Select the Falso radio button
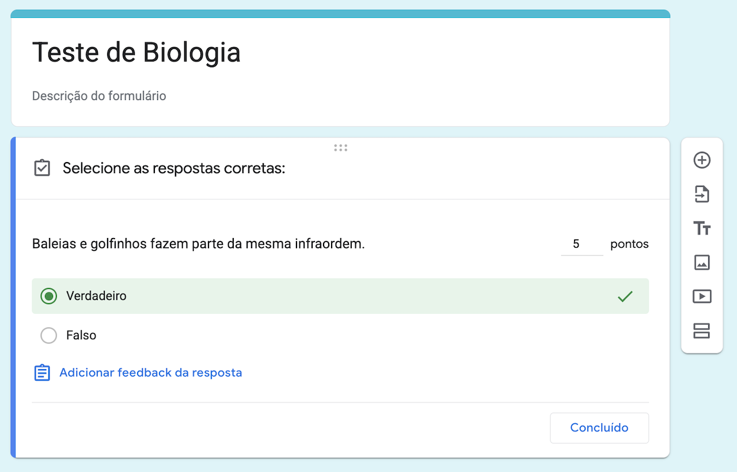Viewport: 737px width, 472px height. point(49,335)
